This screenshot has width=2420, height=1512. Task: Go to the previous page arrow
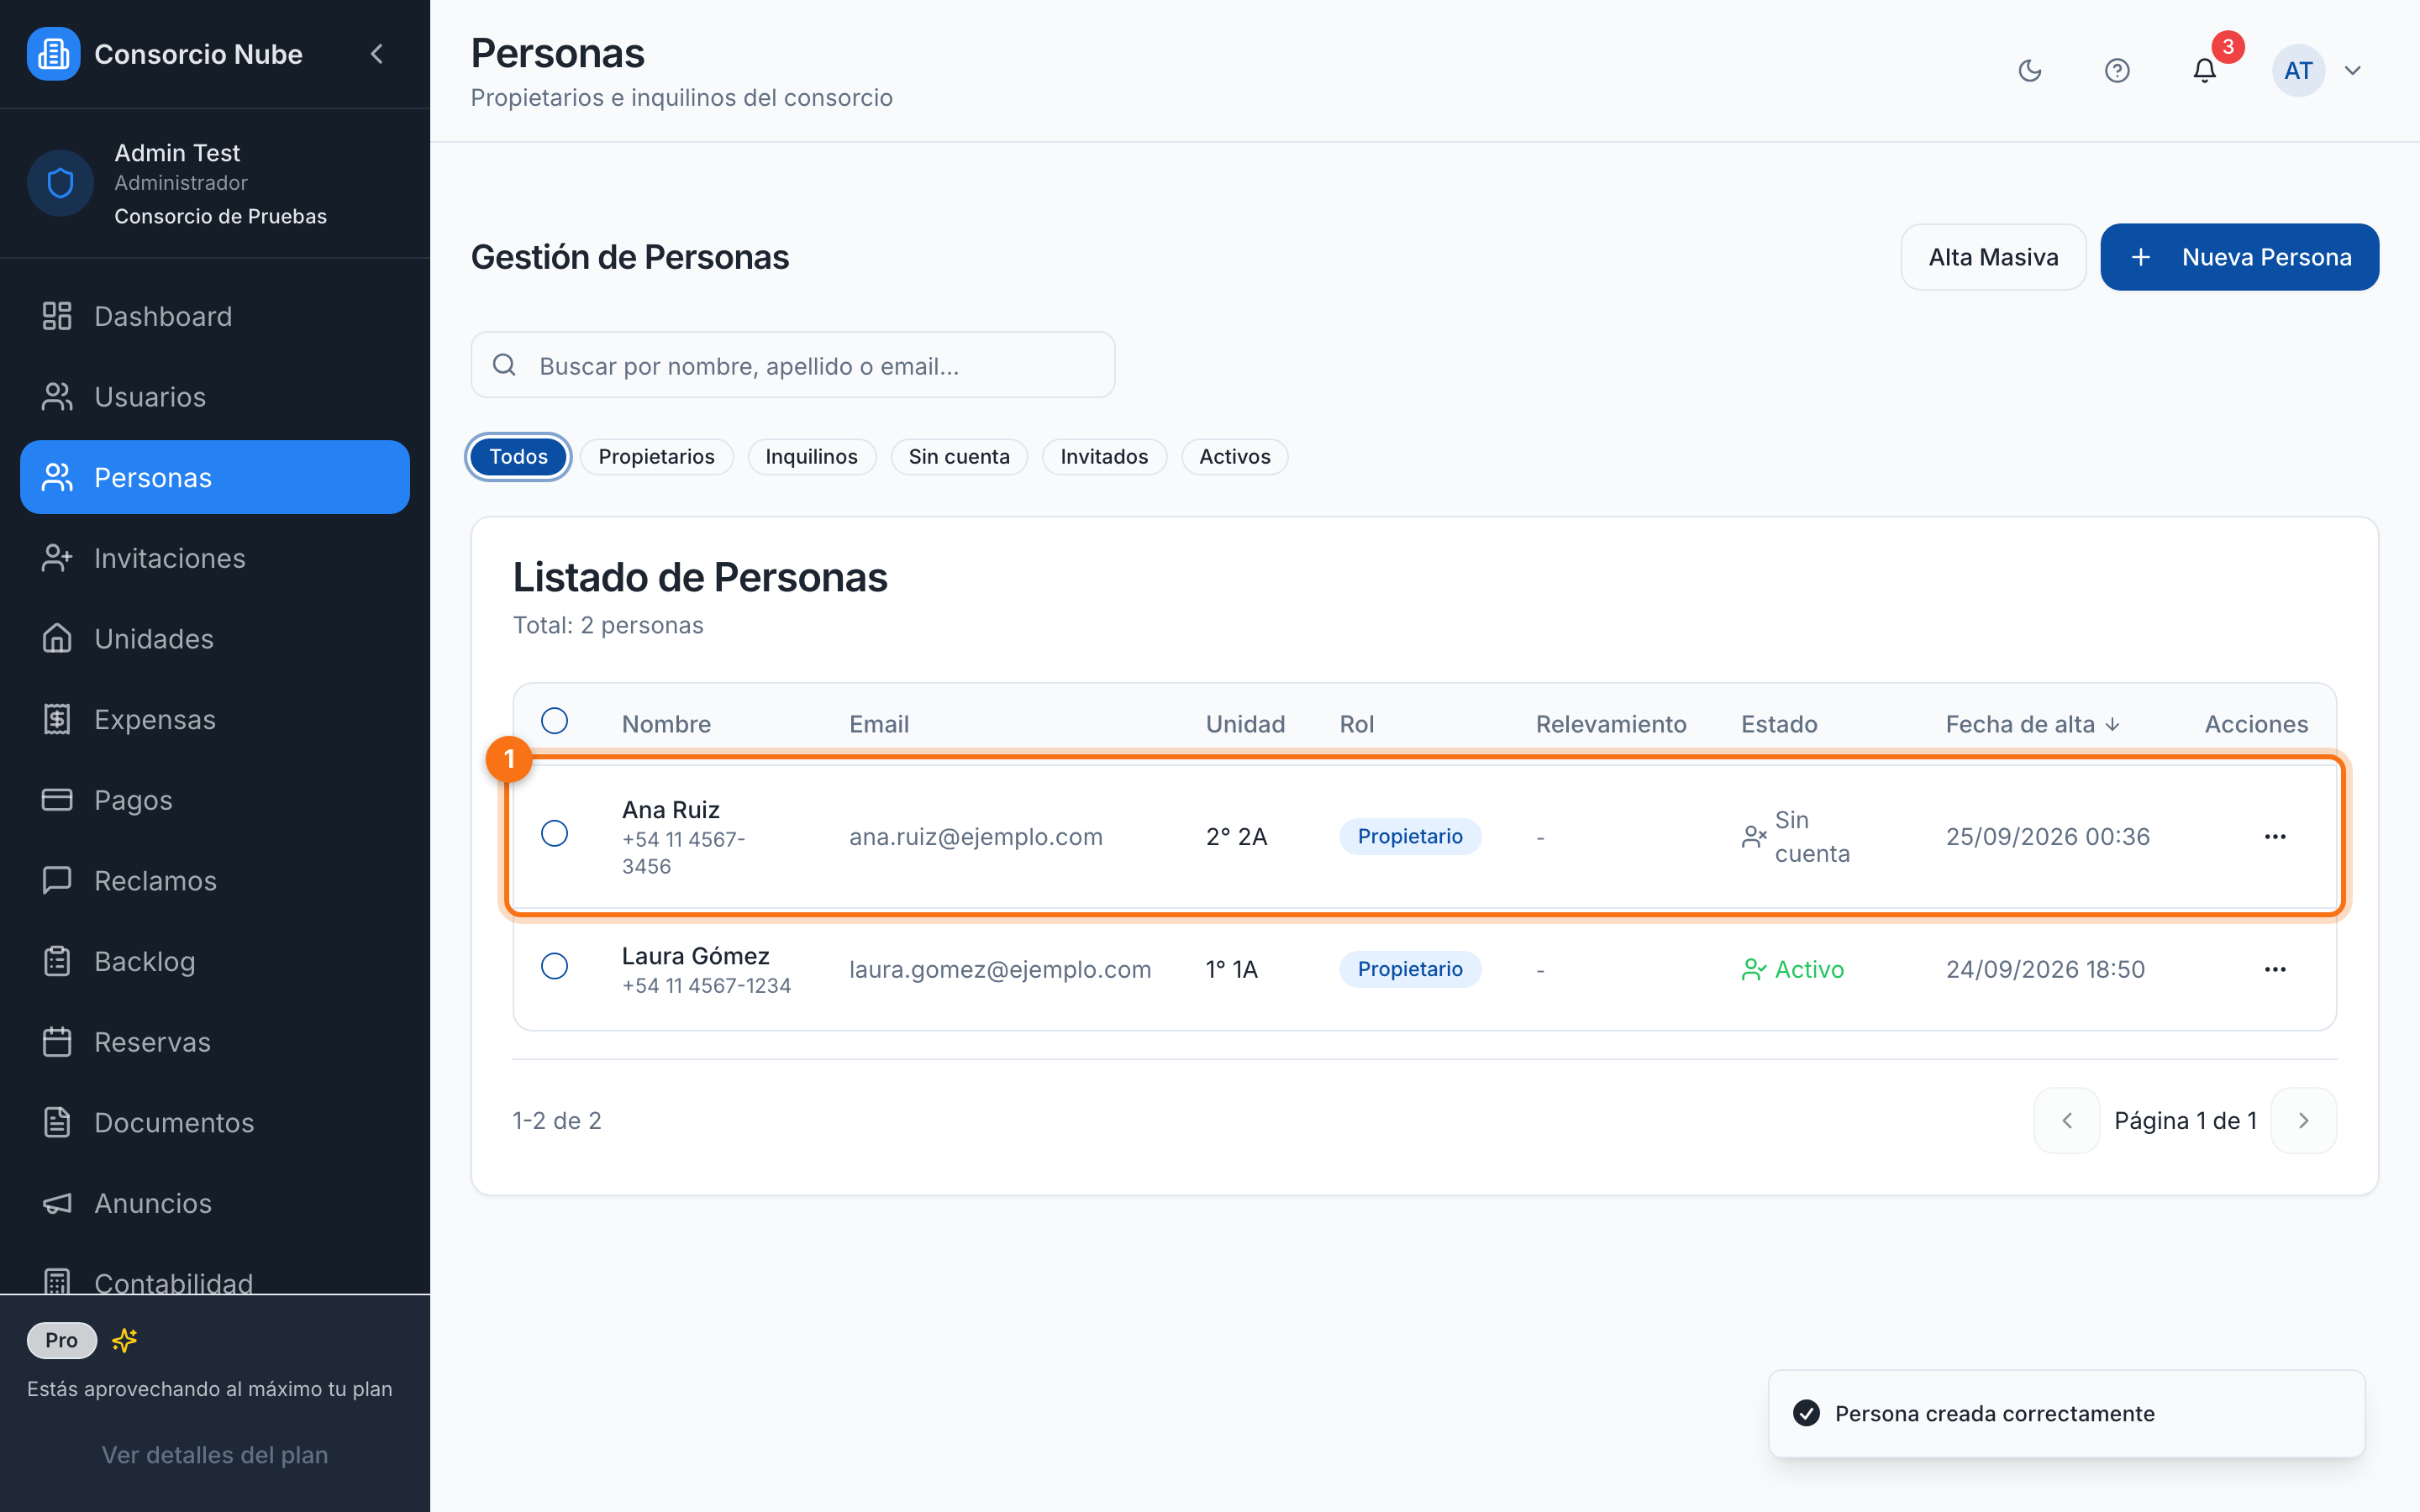tap(2067, 1121)
